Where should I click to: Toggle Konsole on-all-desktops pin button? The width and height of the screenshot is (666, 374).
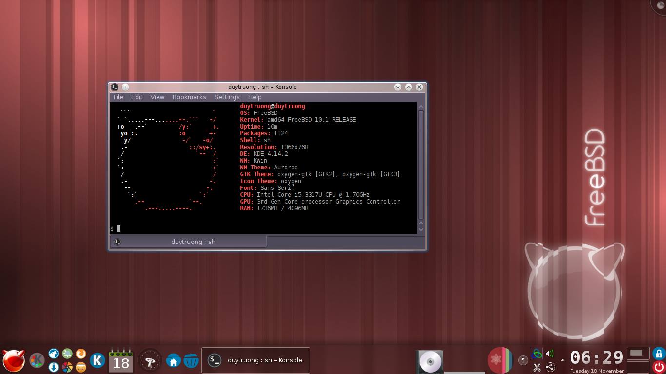click(x=125, y=87)
